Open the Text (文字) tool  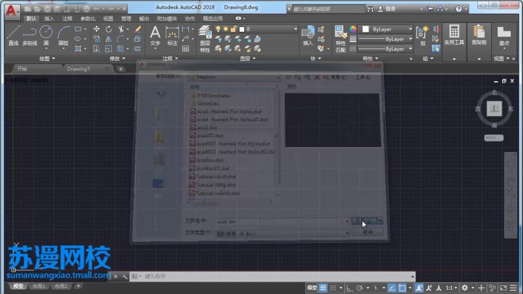155,36
